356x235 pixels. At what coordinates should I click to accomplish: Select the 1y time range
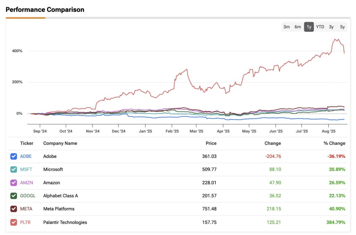(x=309, y=27)
